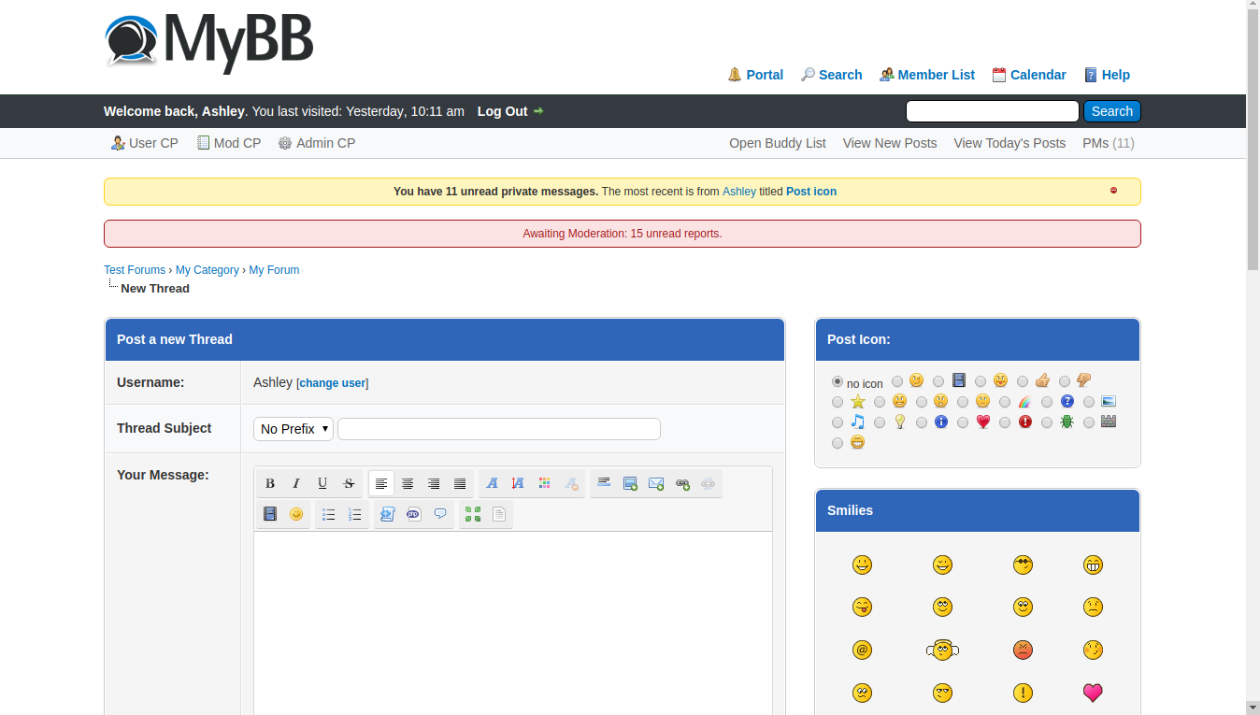The height and width of the screenshot is (715, 1260).
Task: Insert an image into the message
Action: 630,483
